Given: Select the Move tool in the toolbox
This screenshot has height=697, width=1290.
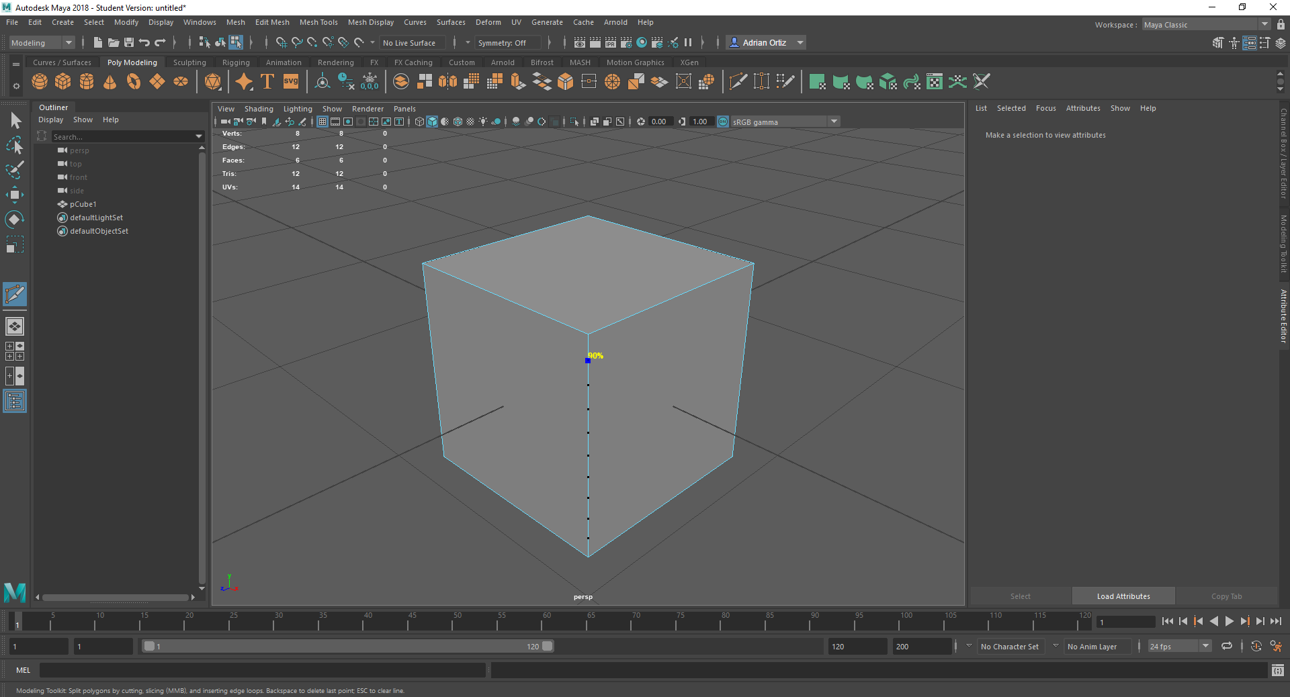Looking at the screenshot, I should 15,195.
